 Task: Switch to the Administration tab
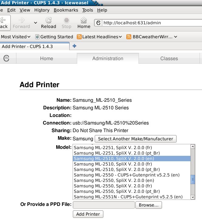tap(108, 58)
